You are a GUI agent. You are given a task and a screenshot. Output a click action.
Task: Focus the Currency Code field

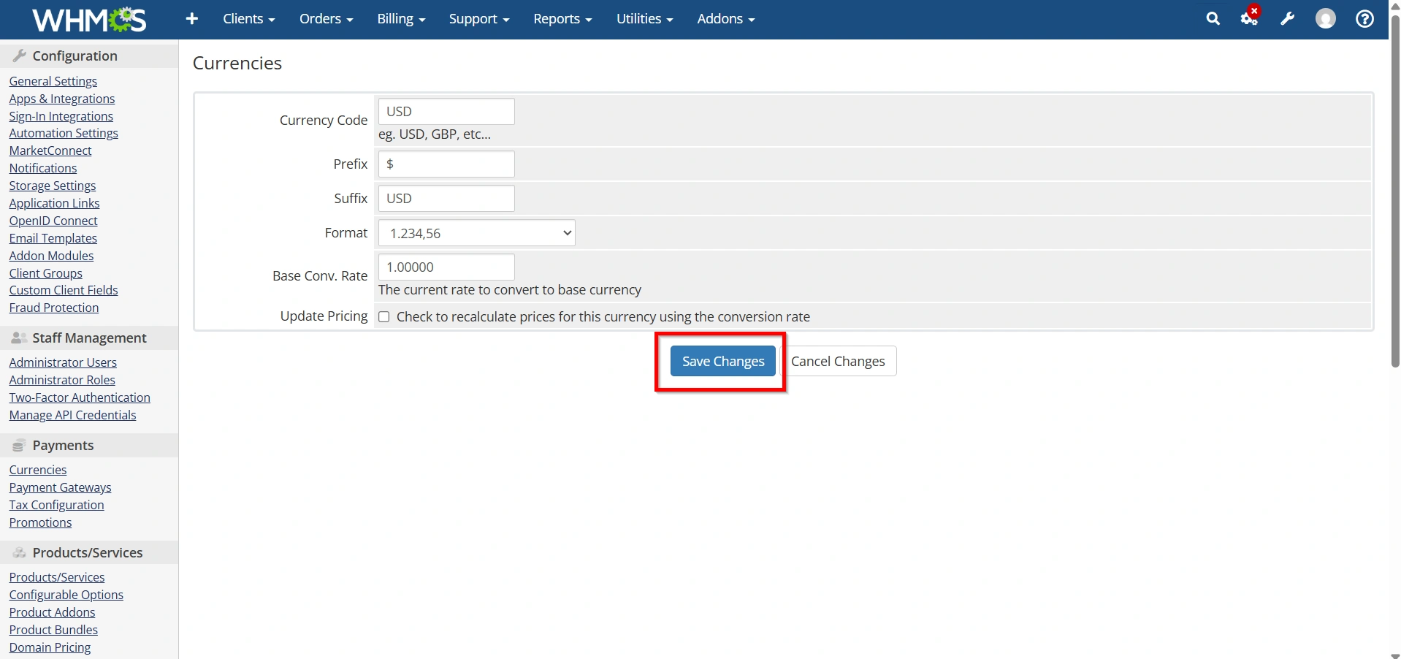tap(446, 112)
